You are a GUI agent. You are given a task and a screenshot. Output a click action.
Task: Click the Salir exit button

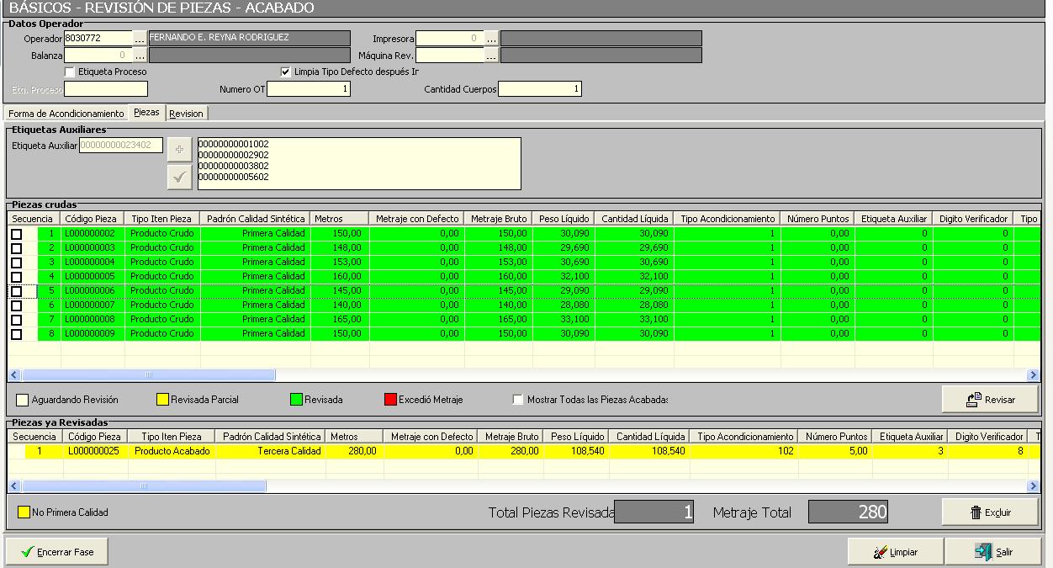993,552
